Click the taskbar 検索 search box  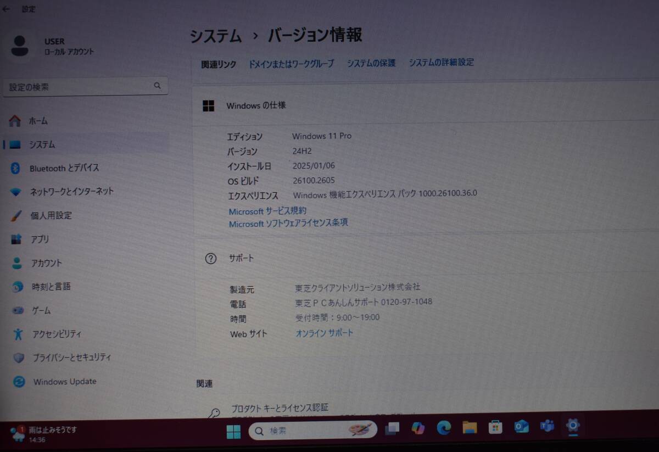click(313, 431)
